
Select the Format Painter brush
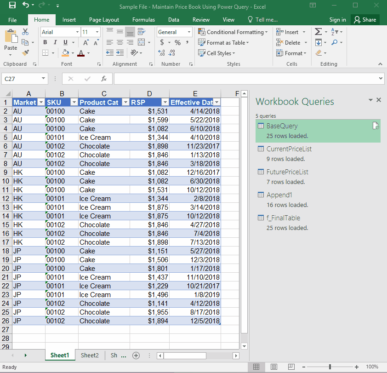tap(25, 53)
